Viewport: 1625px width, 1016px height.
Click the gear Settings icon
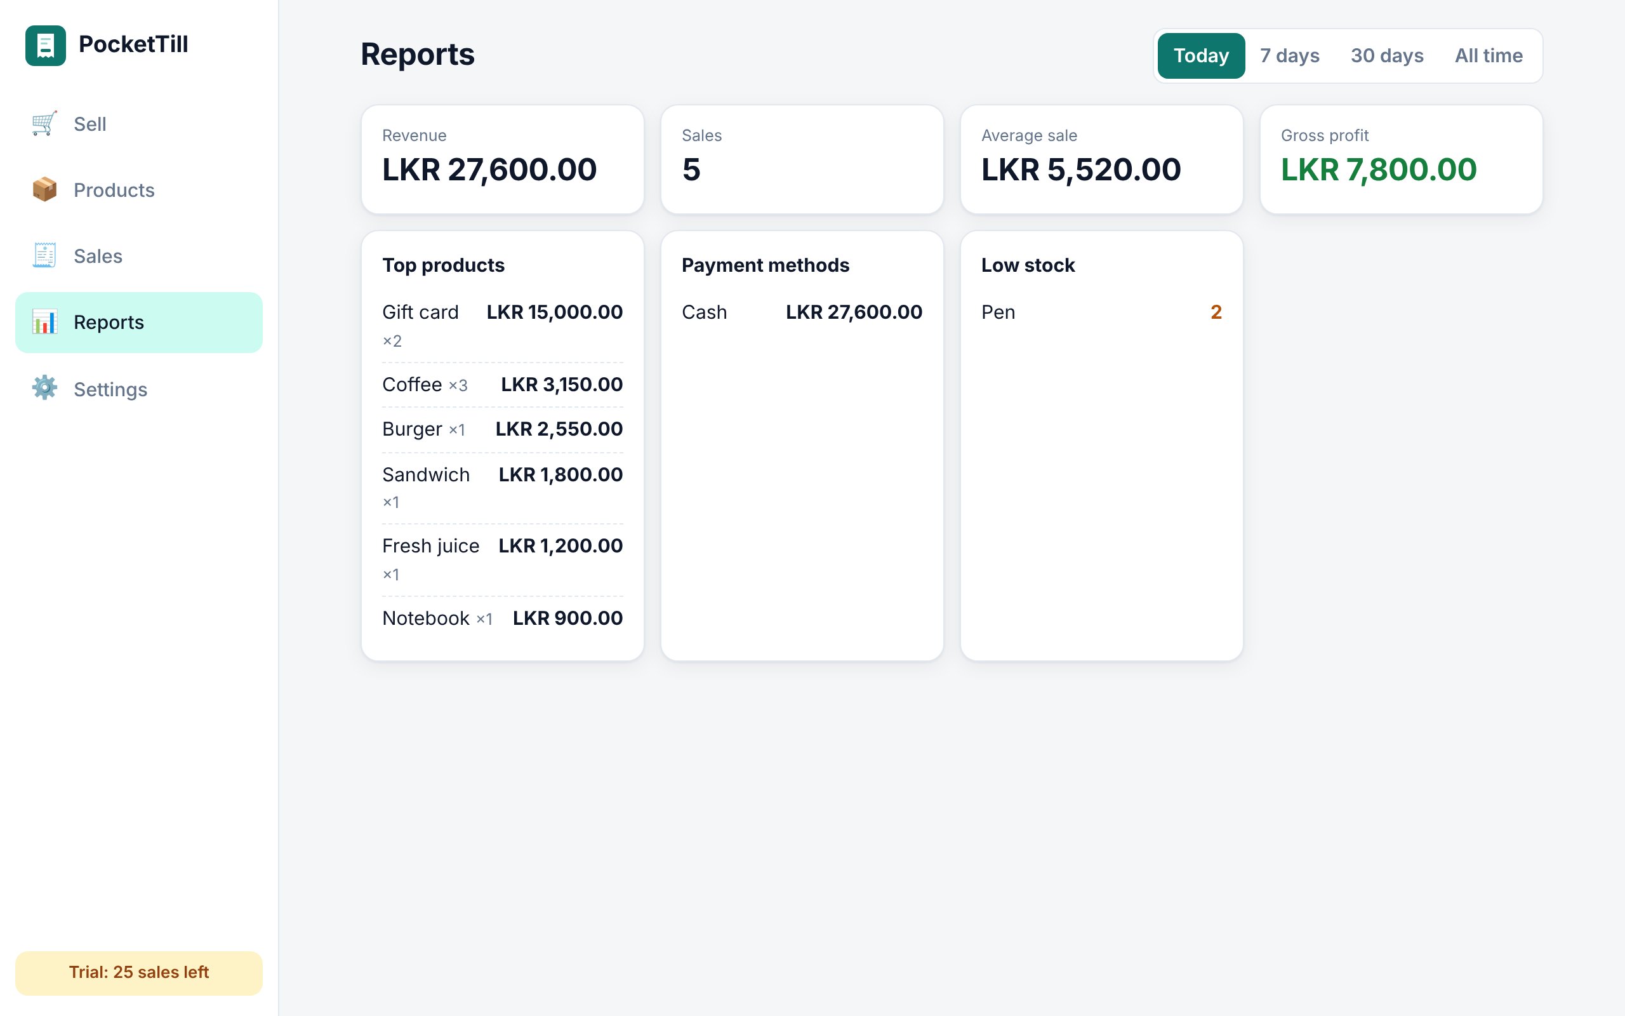44,389
